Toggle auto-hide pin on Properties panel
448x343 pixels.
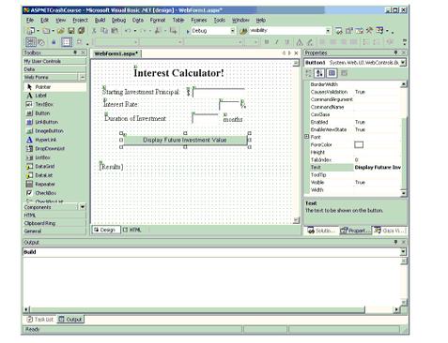(395, 52)
